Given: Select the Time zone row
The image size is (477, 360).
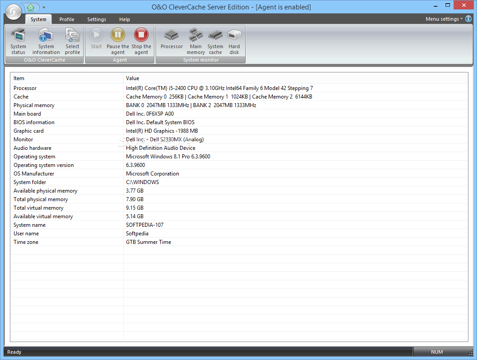Looking at the screenshot, I should pyautogui.click(x=239, y=242).
